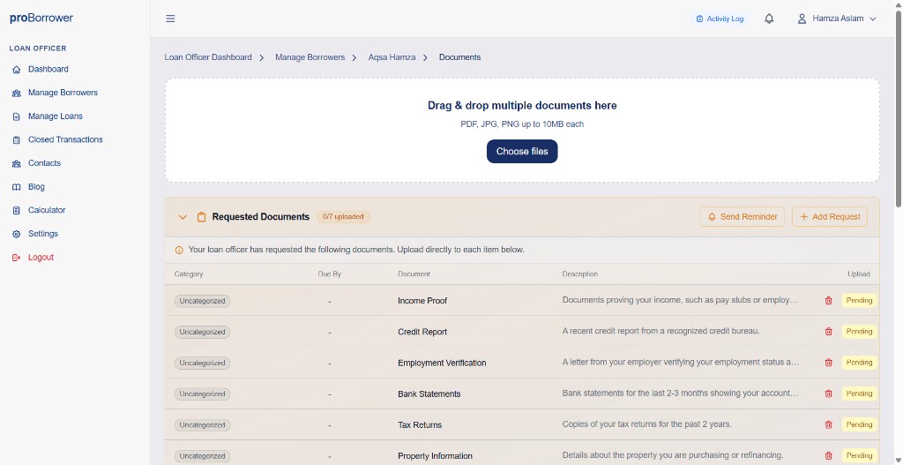903x465 pixels.
Task: Click the Add Request button
Action: 829,217
